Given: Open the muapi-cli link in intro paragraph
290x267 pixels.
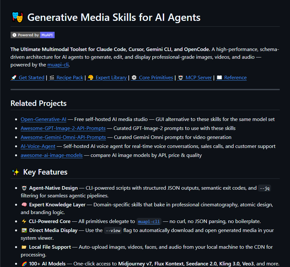Looking at the screenshot, I should [x=58, y=65].
